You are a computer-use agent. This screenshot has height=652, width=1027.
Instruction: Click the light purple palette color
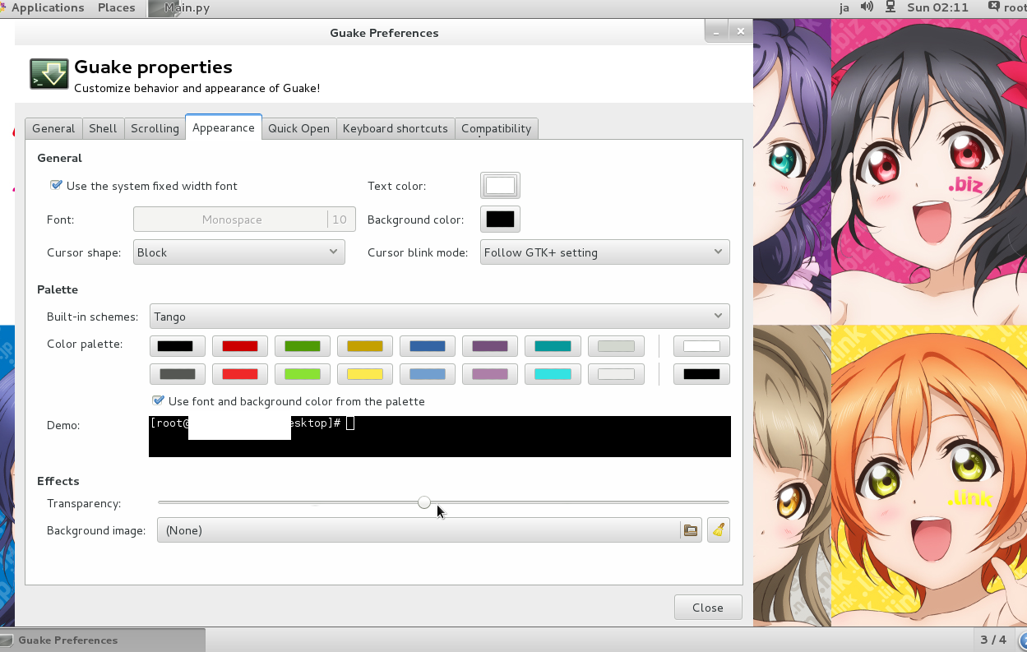(x=490, y=374)
